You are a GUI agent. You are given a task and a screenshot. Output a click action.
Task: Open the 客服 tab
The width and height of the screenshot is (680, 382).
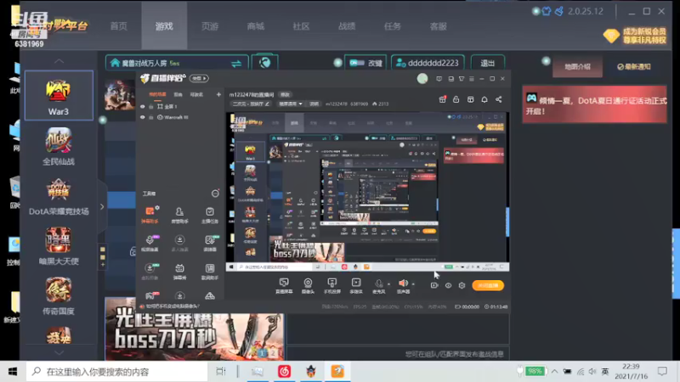[438, 26]
